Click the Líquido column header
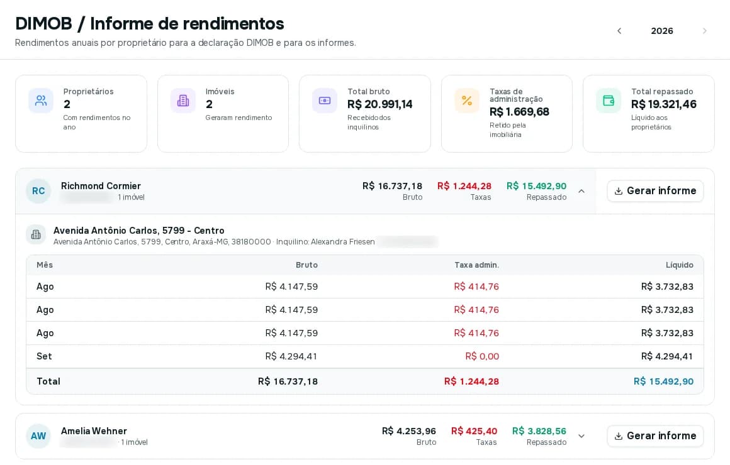 pyautogui.click(x=679, y=265)
